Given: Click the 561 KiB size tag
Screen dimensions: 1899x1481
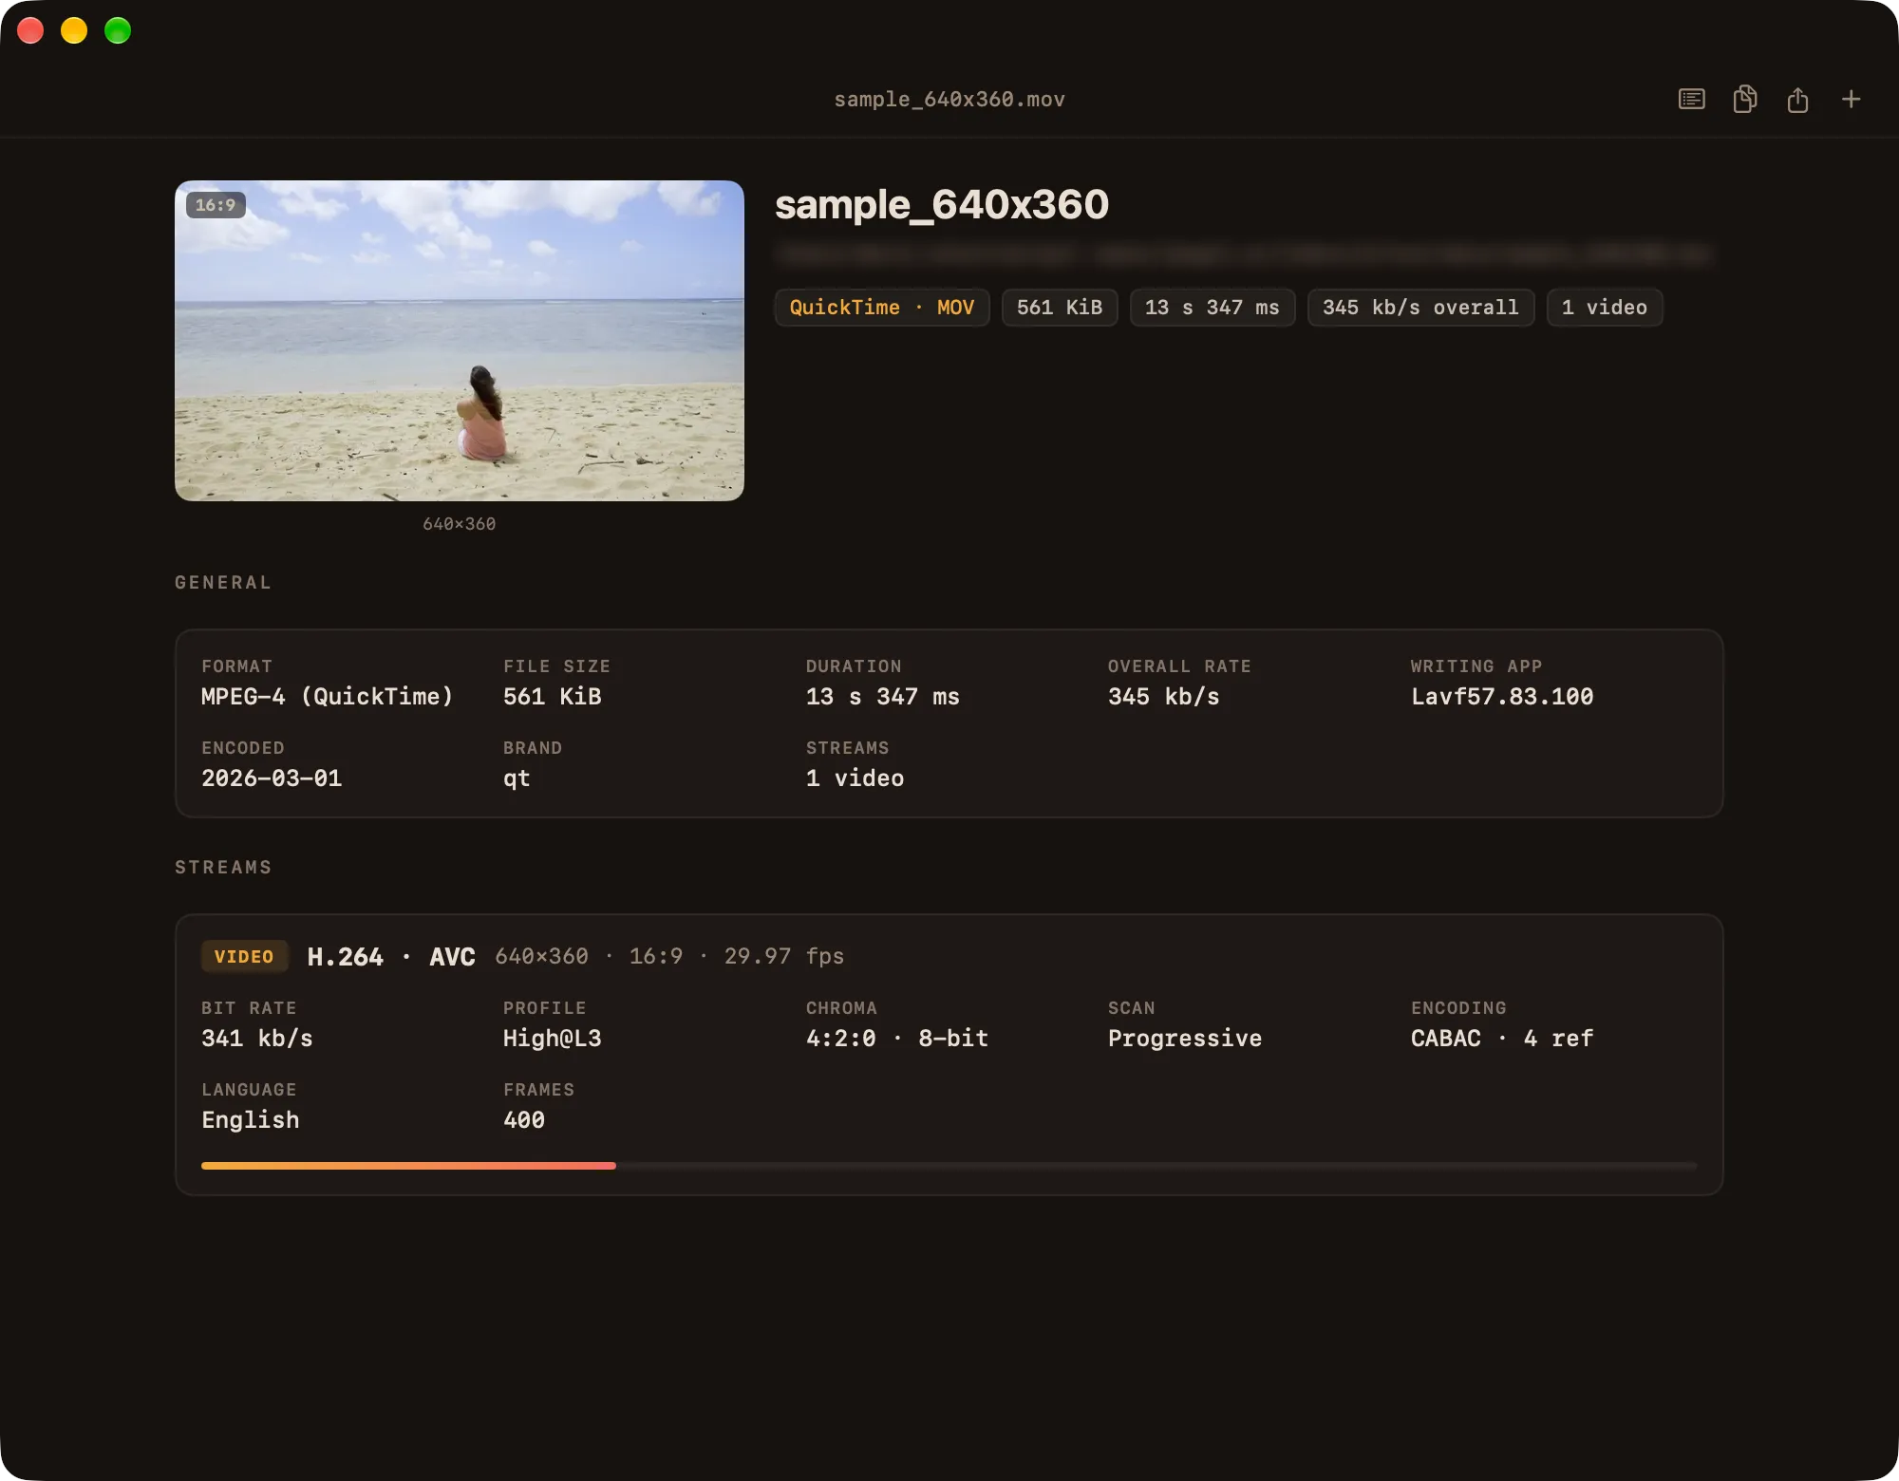Looking at the screenshot, I should coord(1060,308).
